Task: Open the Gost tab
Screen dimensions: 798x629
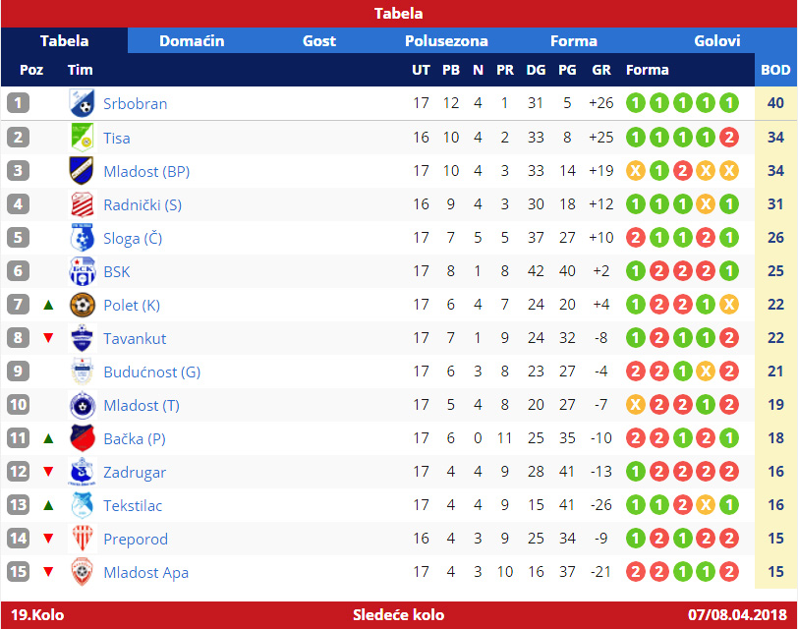Action: point(319,40)
